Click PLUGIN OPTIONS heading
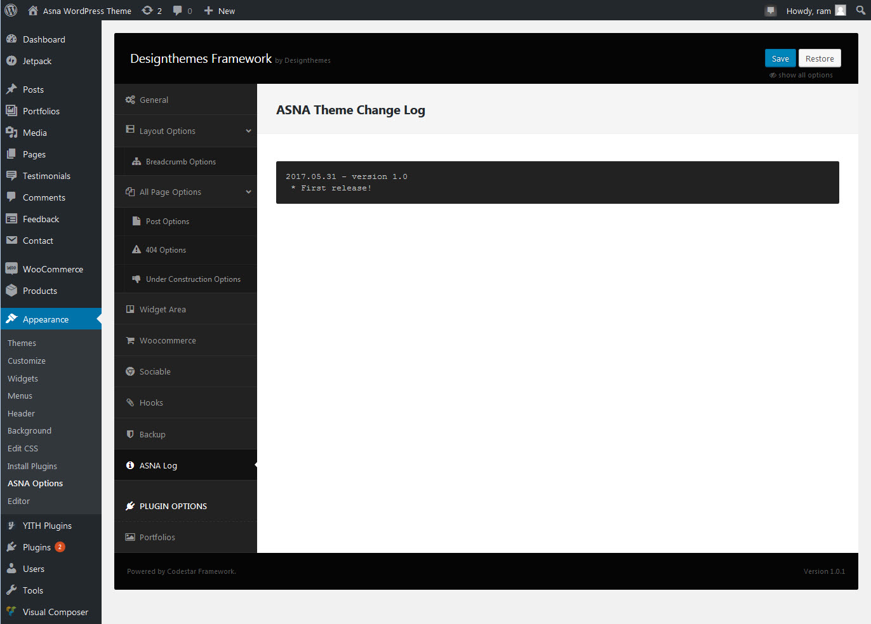The image size is (871, 624). pos(173,506)
